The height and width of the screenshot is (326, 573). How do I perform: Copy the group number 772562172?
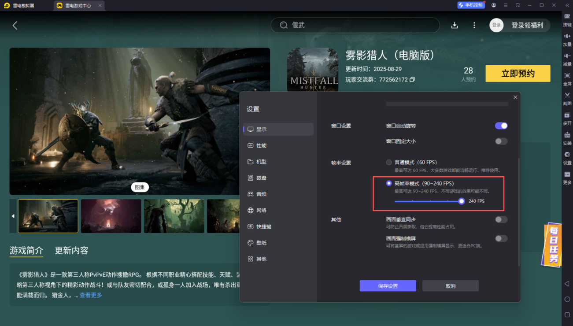coord(412,80)
